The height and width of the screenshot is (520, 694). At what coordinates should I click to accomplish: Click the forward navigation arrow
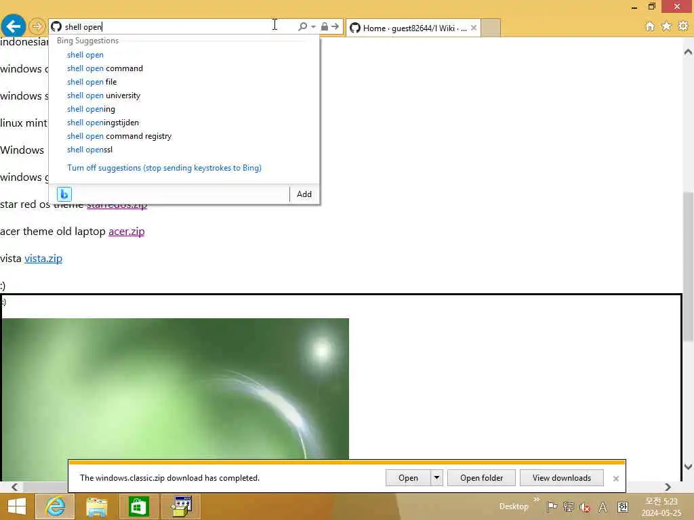(37, 26)
